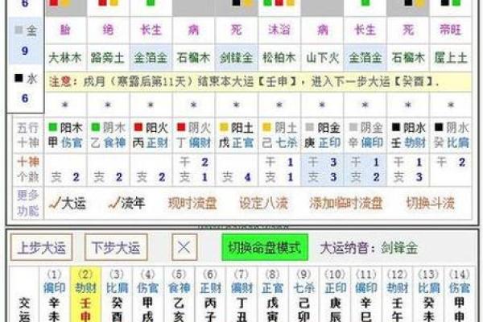
Task: Click the 支 4 count under 正官
Action: pos(236,177)
